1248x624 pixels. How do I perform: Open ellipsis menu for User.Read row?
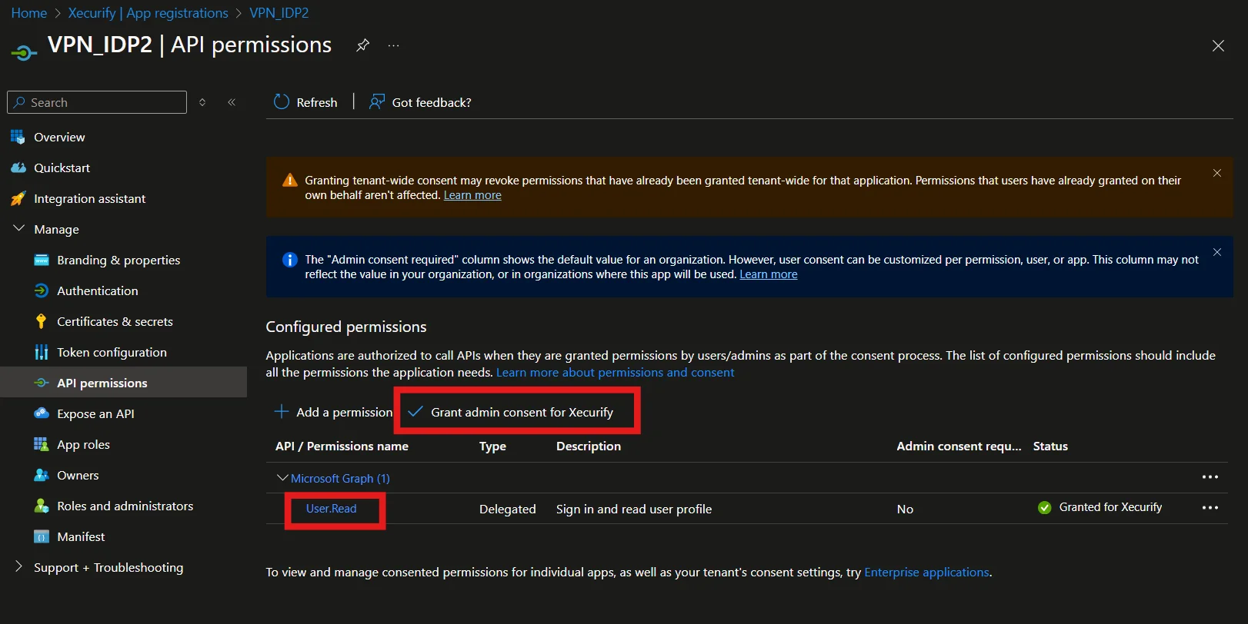click(x=1210, y=508)
